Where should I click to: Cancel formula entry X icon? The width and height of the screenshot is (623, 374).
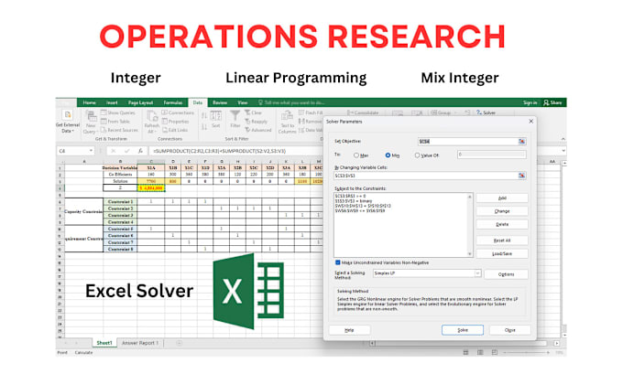[114, 151]
